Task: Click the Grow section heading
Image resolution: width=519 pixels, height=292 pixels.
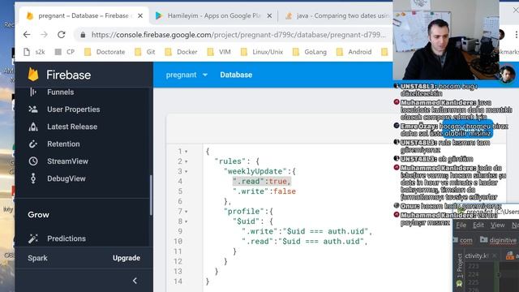Action: click(x=38, y=214)
